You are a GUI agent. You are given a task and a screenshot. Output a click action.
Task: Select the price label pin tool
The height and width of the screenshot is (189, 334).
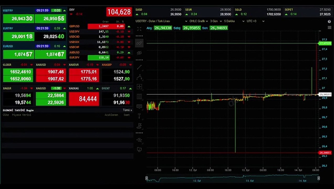139,116
